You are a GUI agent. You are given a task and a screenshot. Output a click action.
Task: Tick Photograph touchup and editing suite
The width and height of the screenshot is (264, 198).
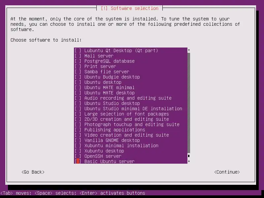point(78,124)
